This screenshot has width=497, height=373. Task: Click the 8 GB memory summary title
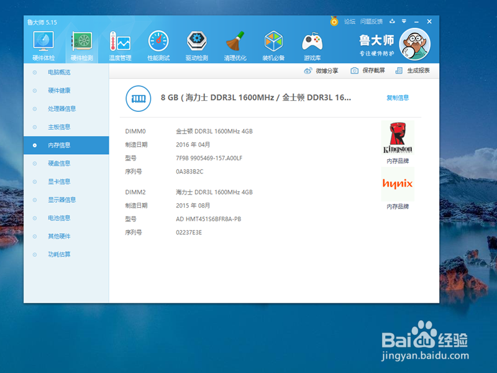[256, 98]
